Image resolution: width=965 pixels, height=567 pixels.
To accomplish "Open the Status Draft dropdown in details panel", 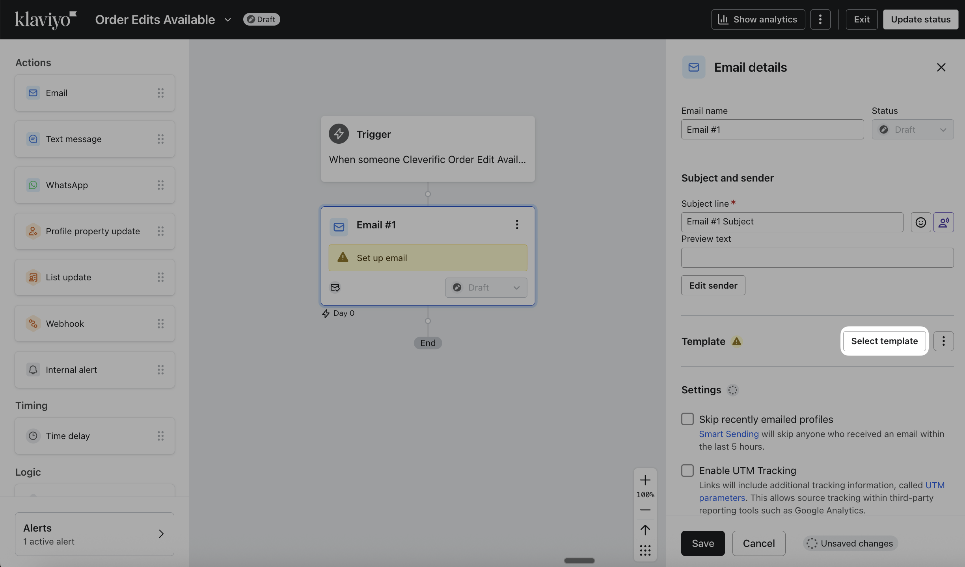I will [912, 130].
